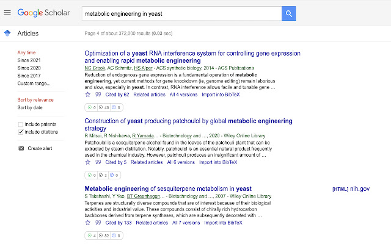Star the sesquiterpene metabolism article
Image resolution: width=391 pixels, height=244 pixels.
pyautogui.click(x=87, y=223)
